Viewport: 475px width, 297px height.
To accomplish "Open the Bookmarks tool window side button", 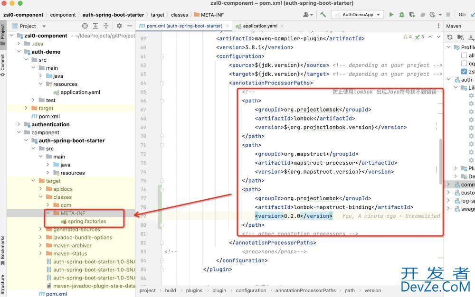I will (3, 251).
